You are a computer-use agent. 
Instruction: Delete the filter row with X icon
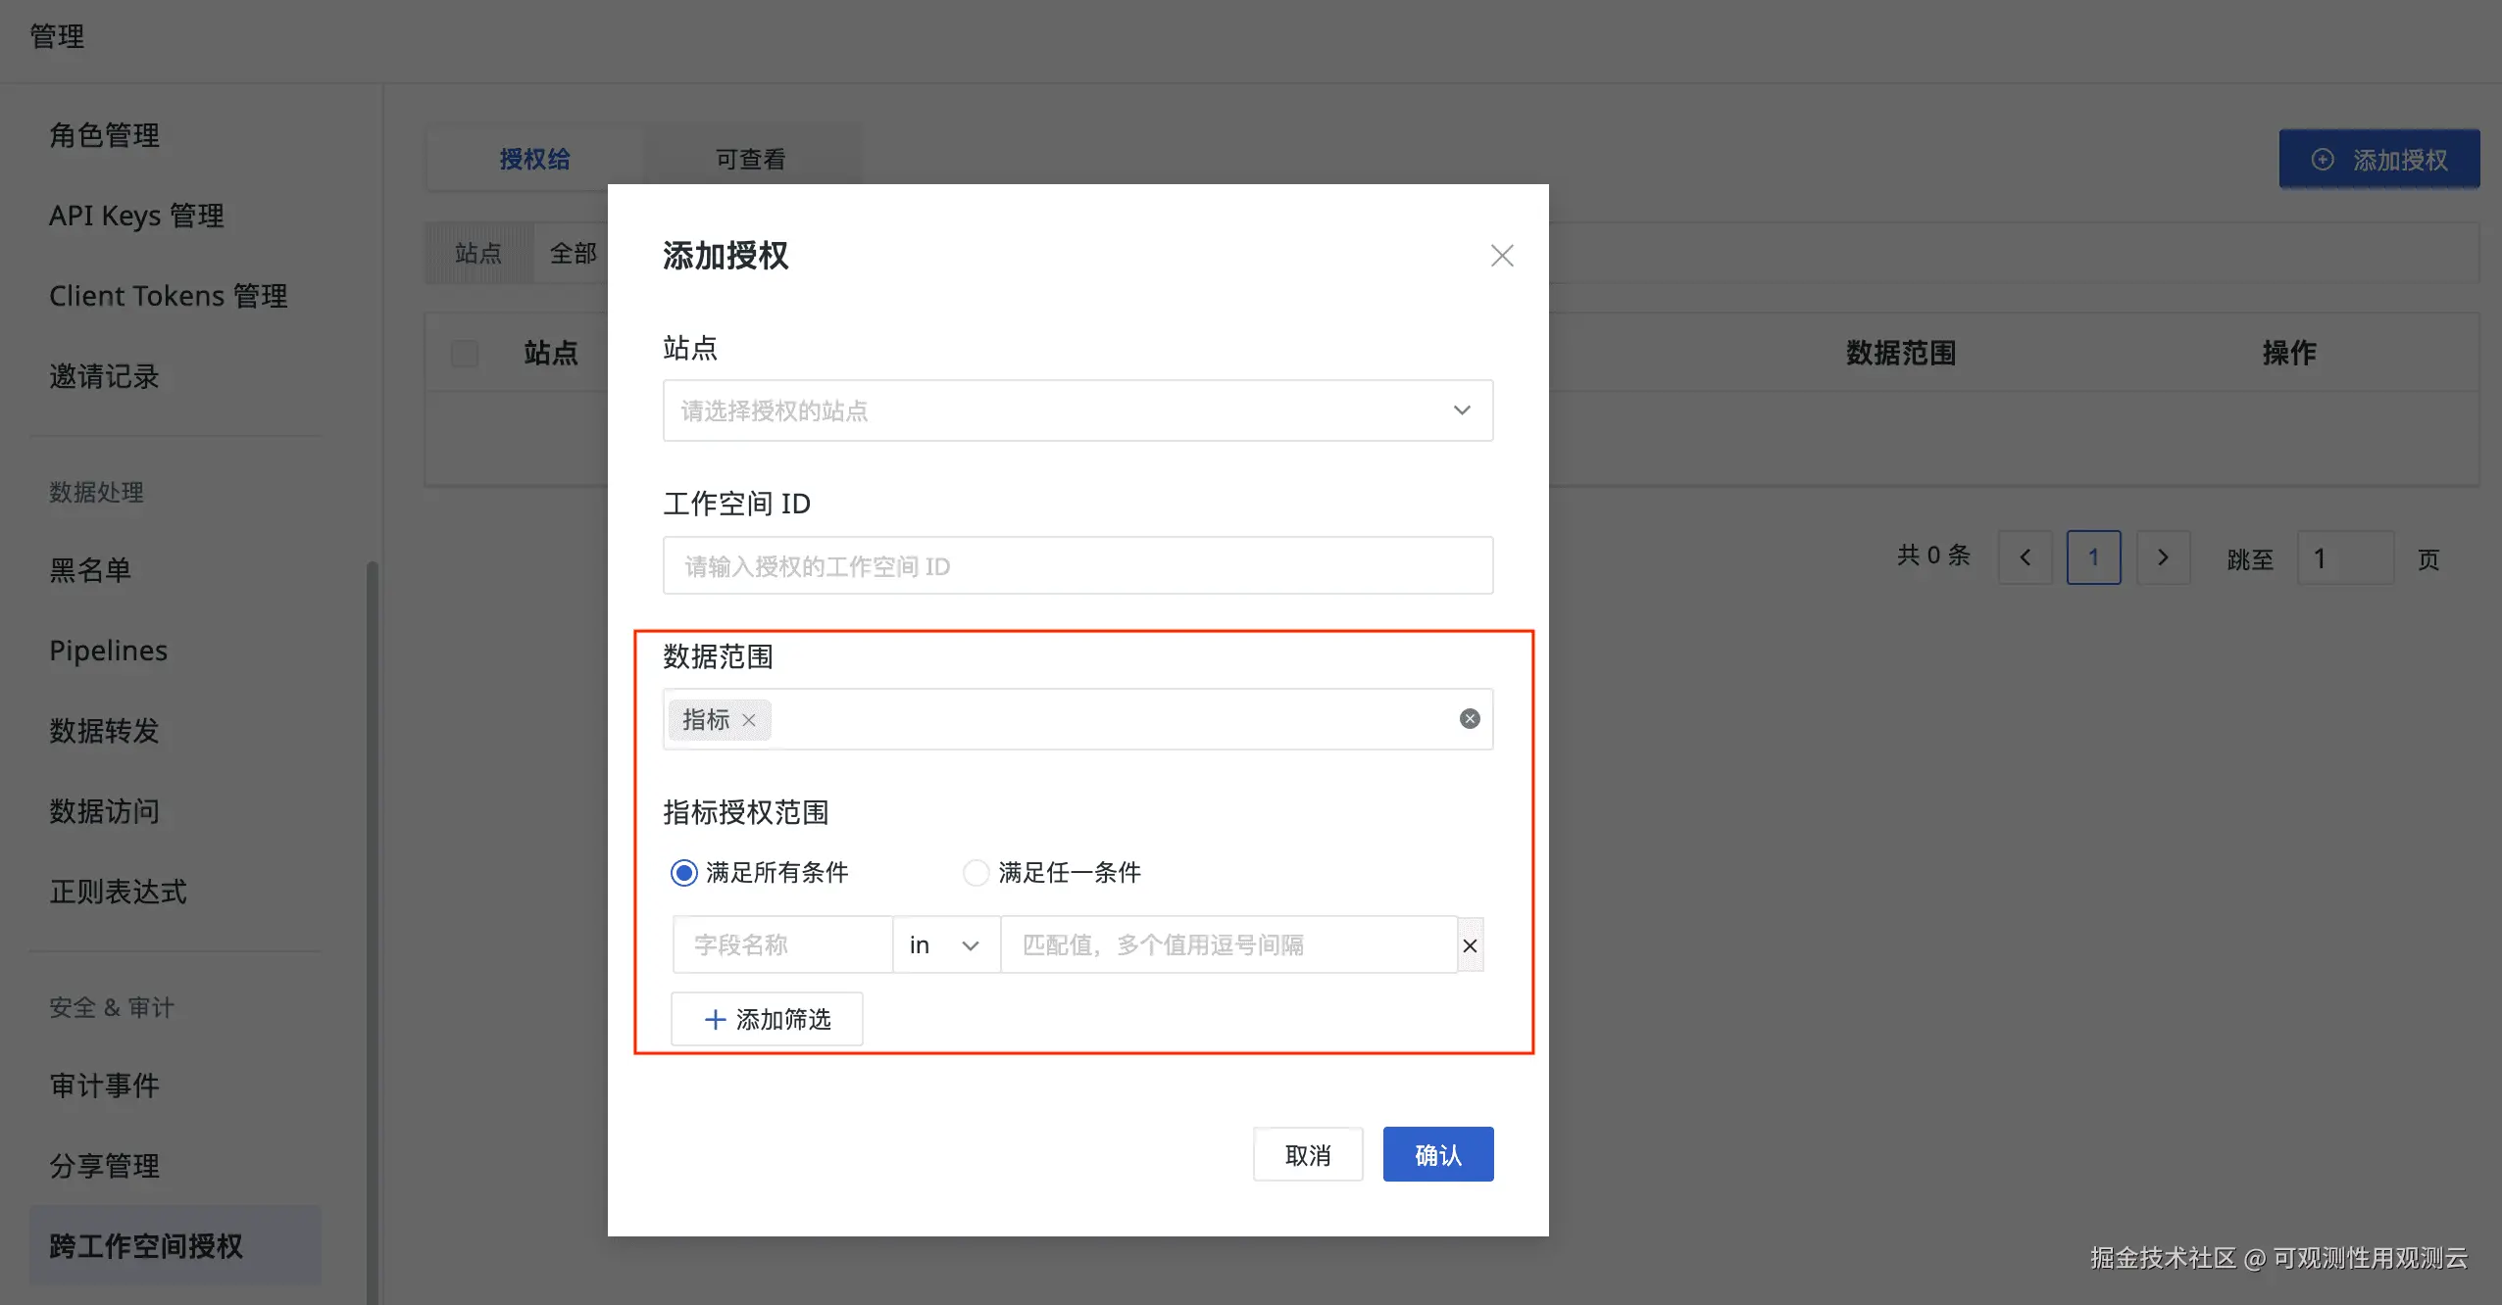click(x=1470, y=945)
